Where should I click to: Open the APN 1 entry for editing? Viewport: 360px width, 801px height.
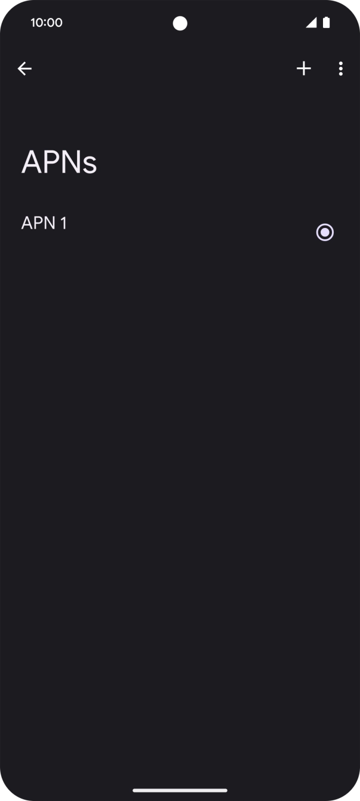[44, 223]
